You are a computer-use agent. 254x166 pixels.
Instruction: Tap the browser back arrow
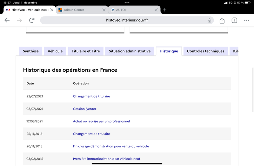pyautogui.click(x=7, y=20)
